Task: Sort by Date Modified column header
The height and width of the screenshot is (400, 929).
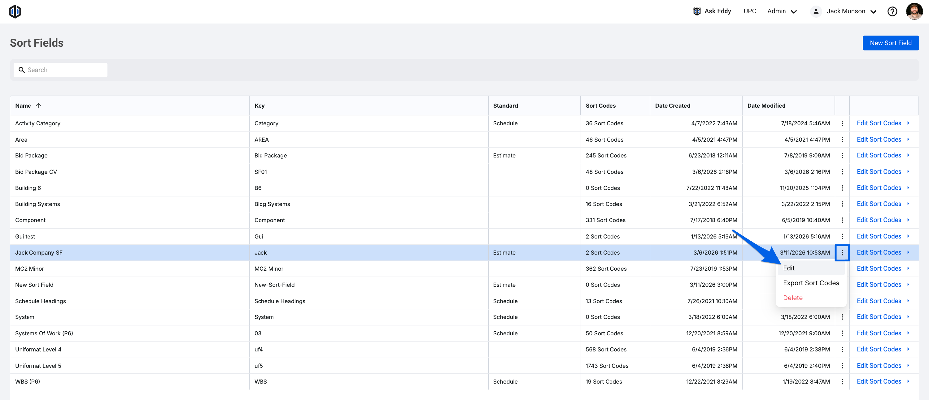Action: pyautogui.click(x=766, y=105)
